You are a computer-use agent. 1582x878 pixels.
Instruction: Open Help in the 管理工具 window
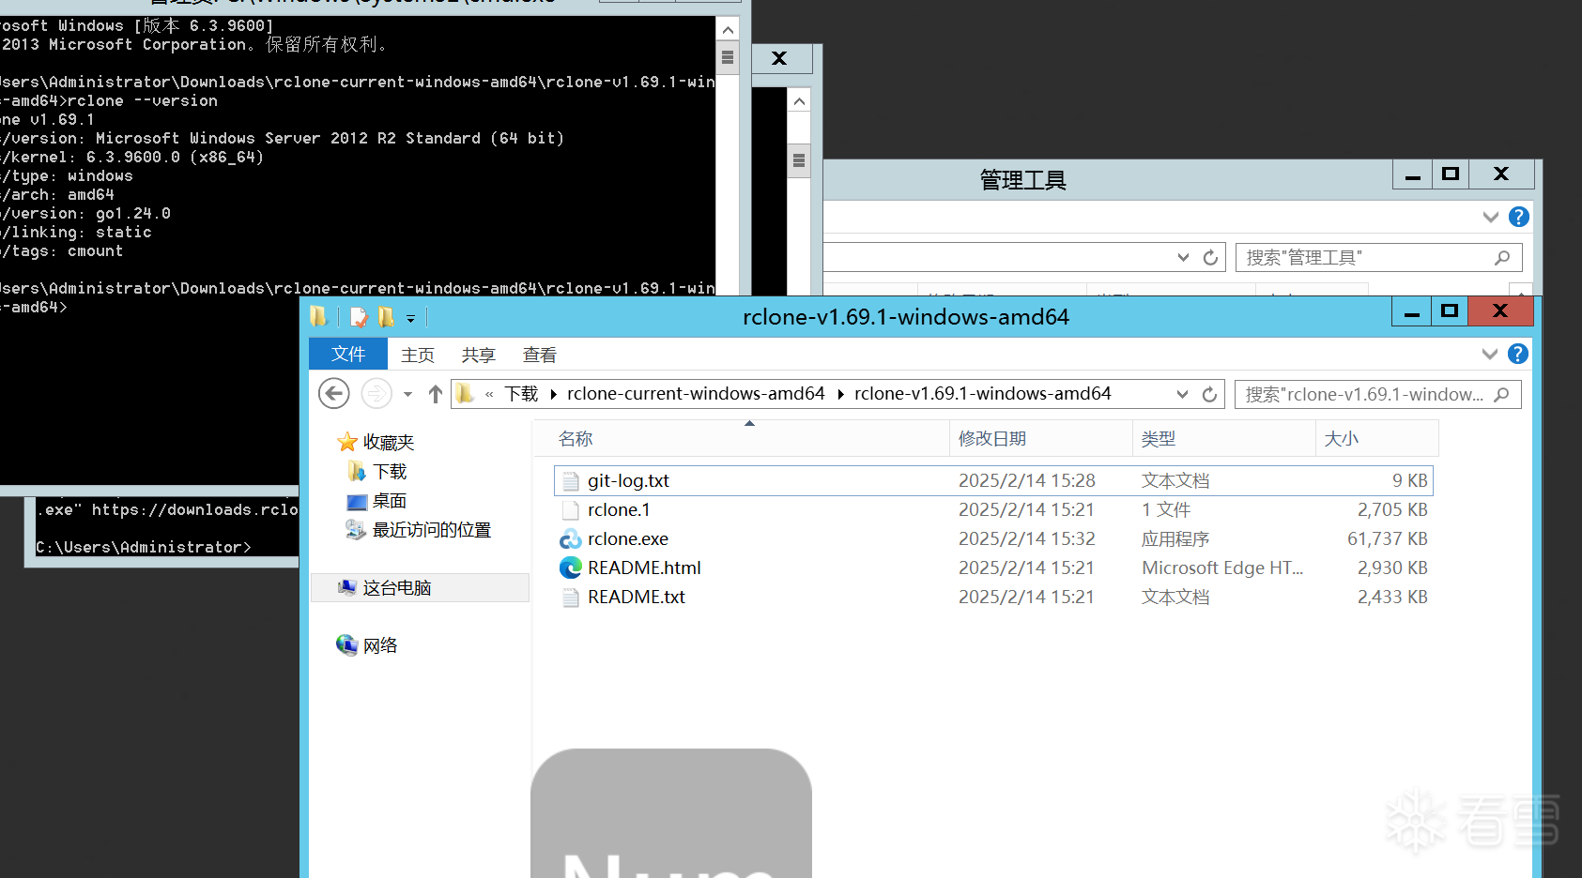[1518, 218]
